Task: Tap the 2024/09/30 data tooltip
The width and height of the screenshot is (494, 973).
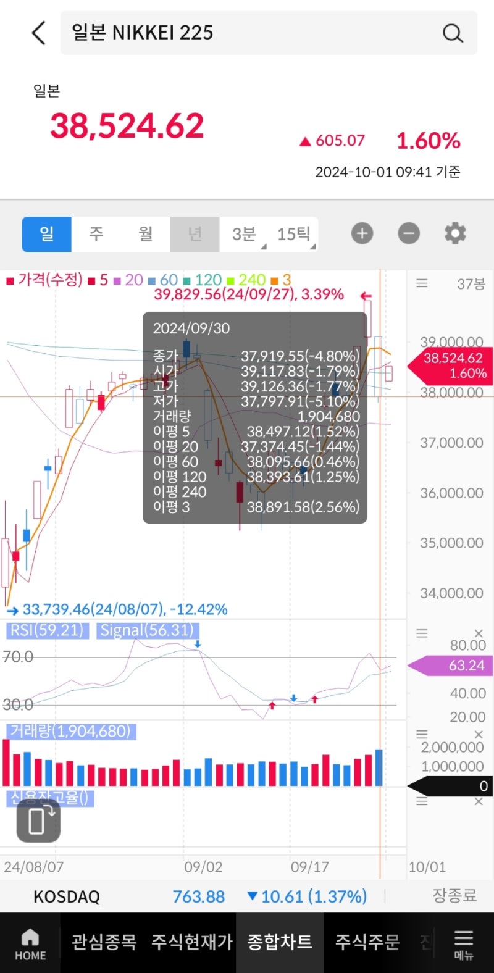Action: (x=255, y=418)
